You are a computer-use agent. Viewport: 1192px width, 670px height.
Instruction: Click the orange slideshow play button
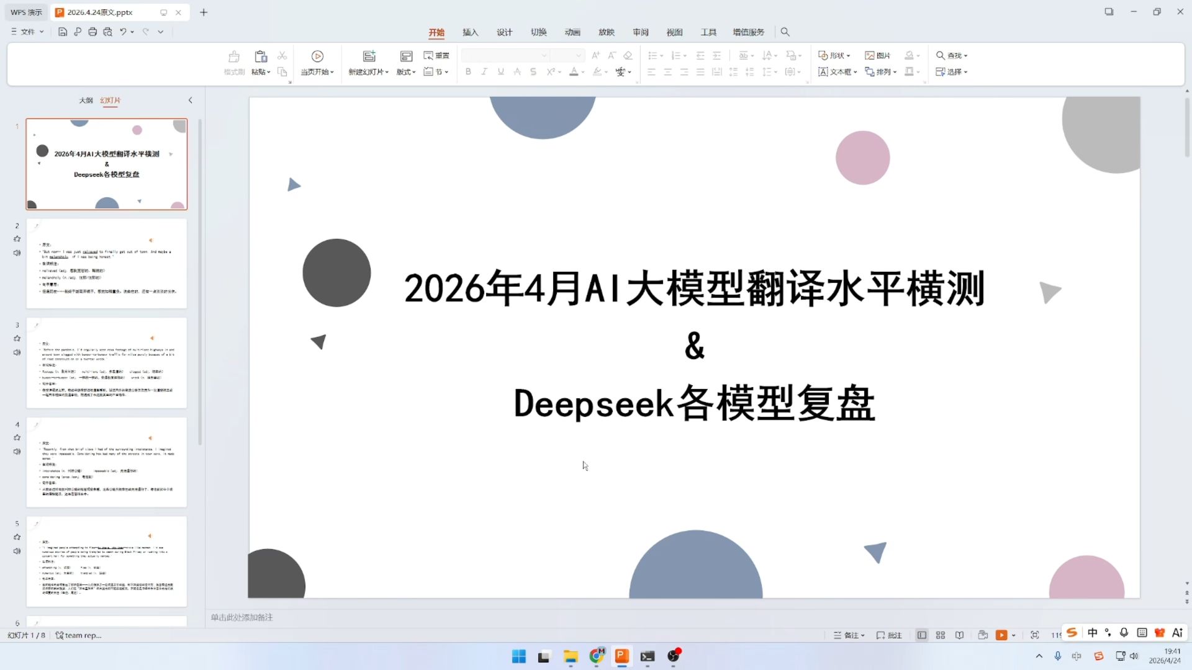(x=1001, y=635)
